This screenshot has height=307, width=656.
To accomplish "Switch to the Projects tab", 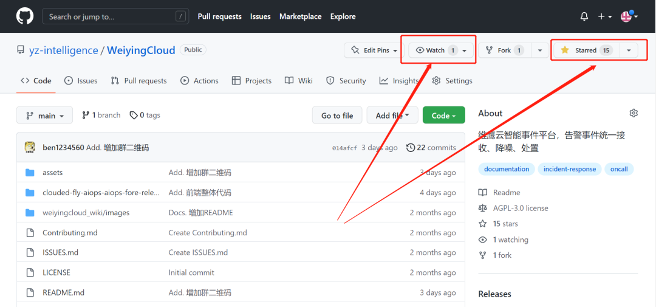I will (x=251, y=81).
